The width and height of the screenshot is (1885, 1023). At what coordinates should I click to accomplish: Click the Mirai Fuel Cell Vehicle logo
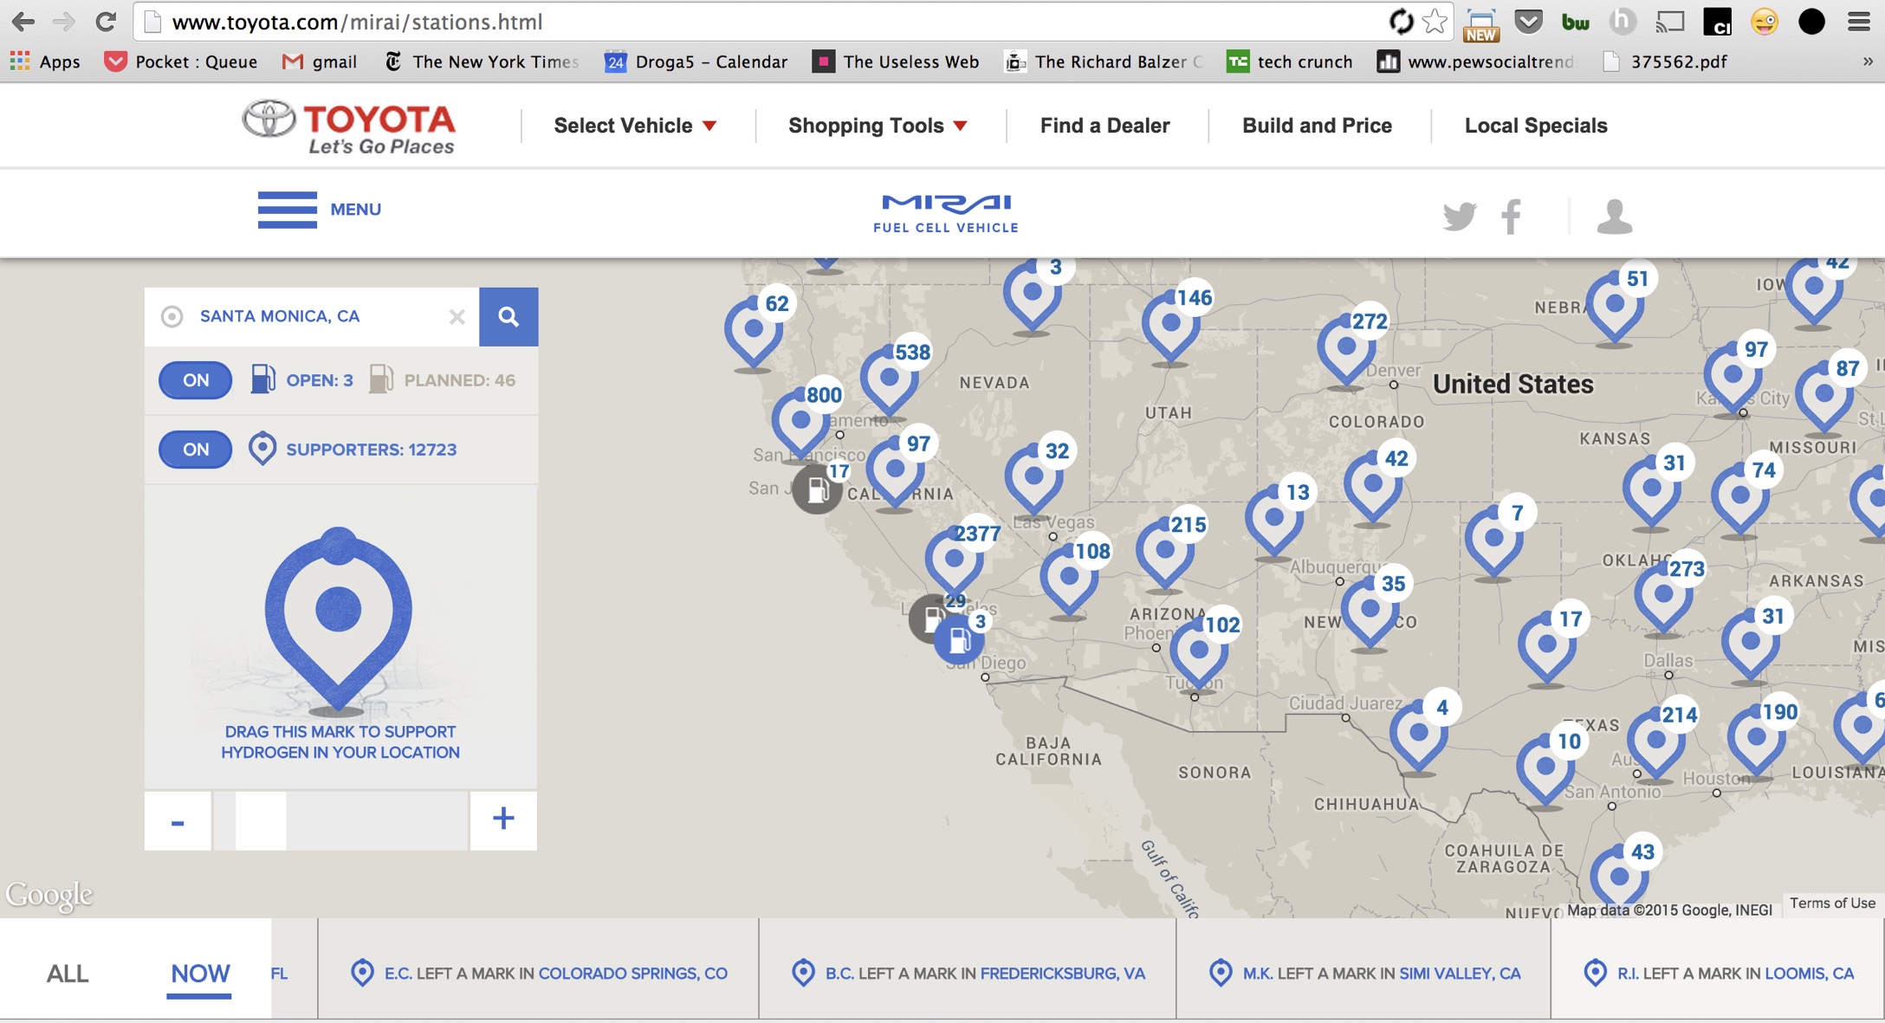(x=946, y=213)
